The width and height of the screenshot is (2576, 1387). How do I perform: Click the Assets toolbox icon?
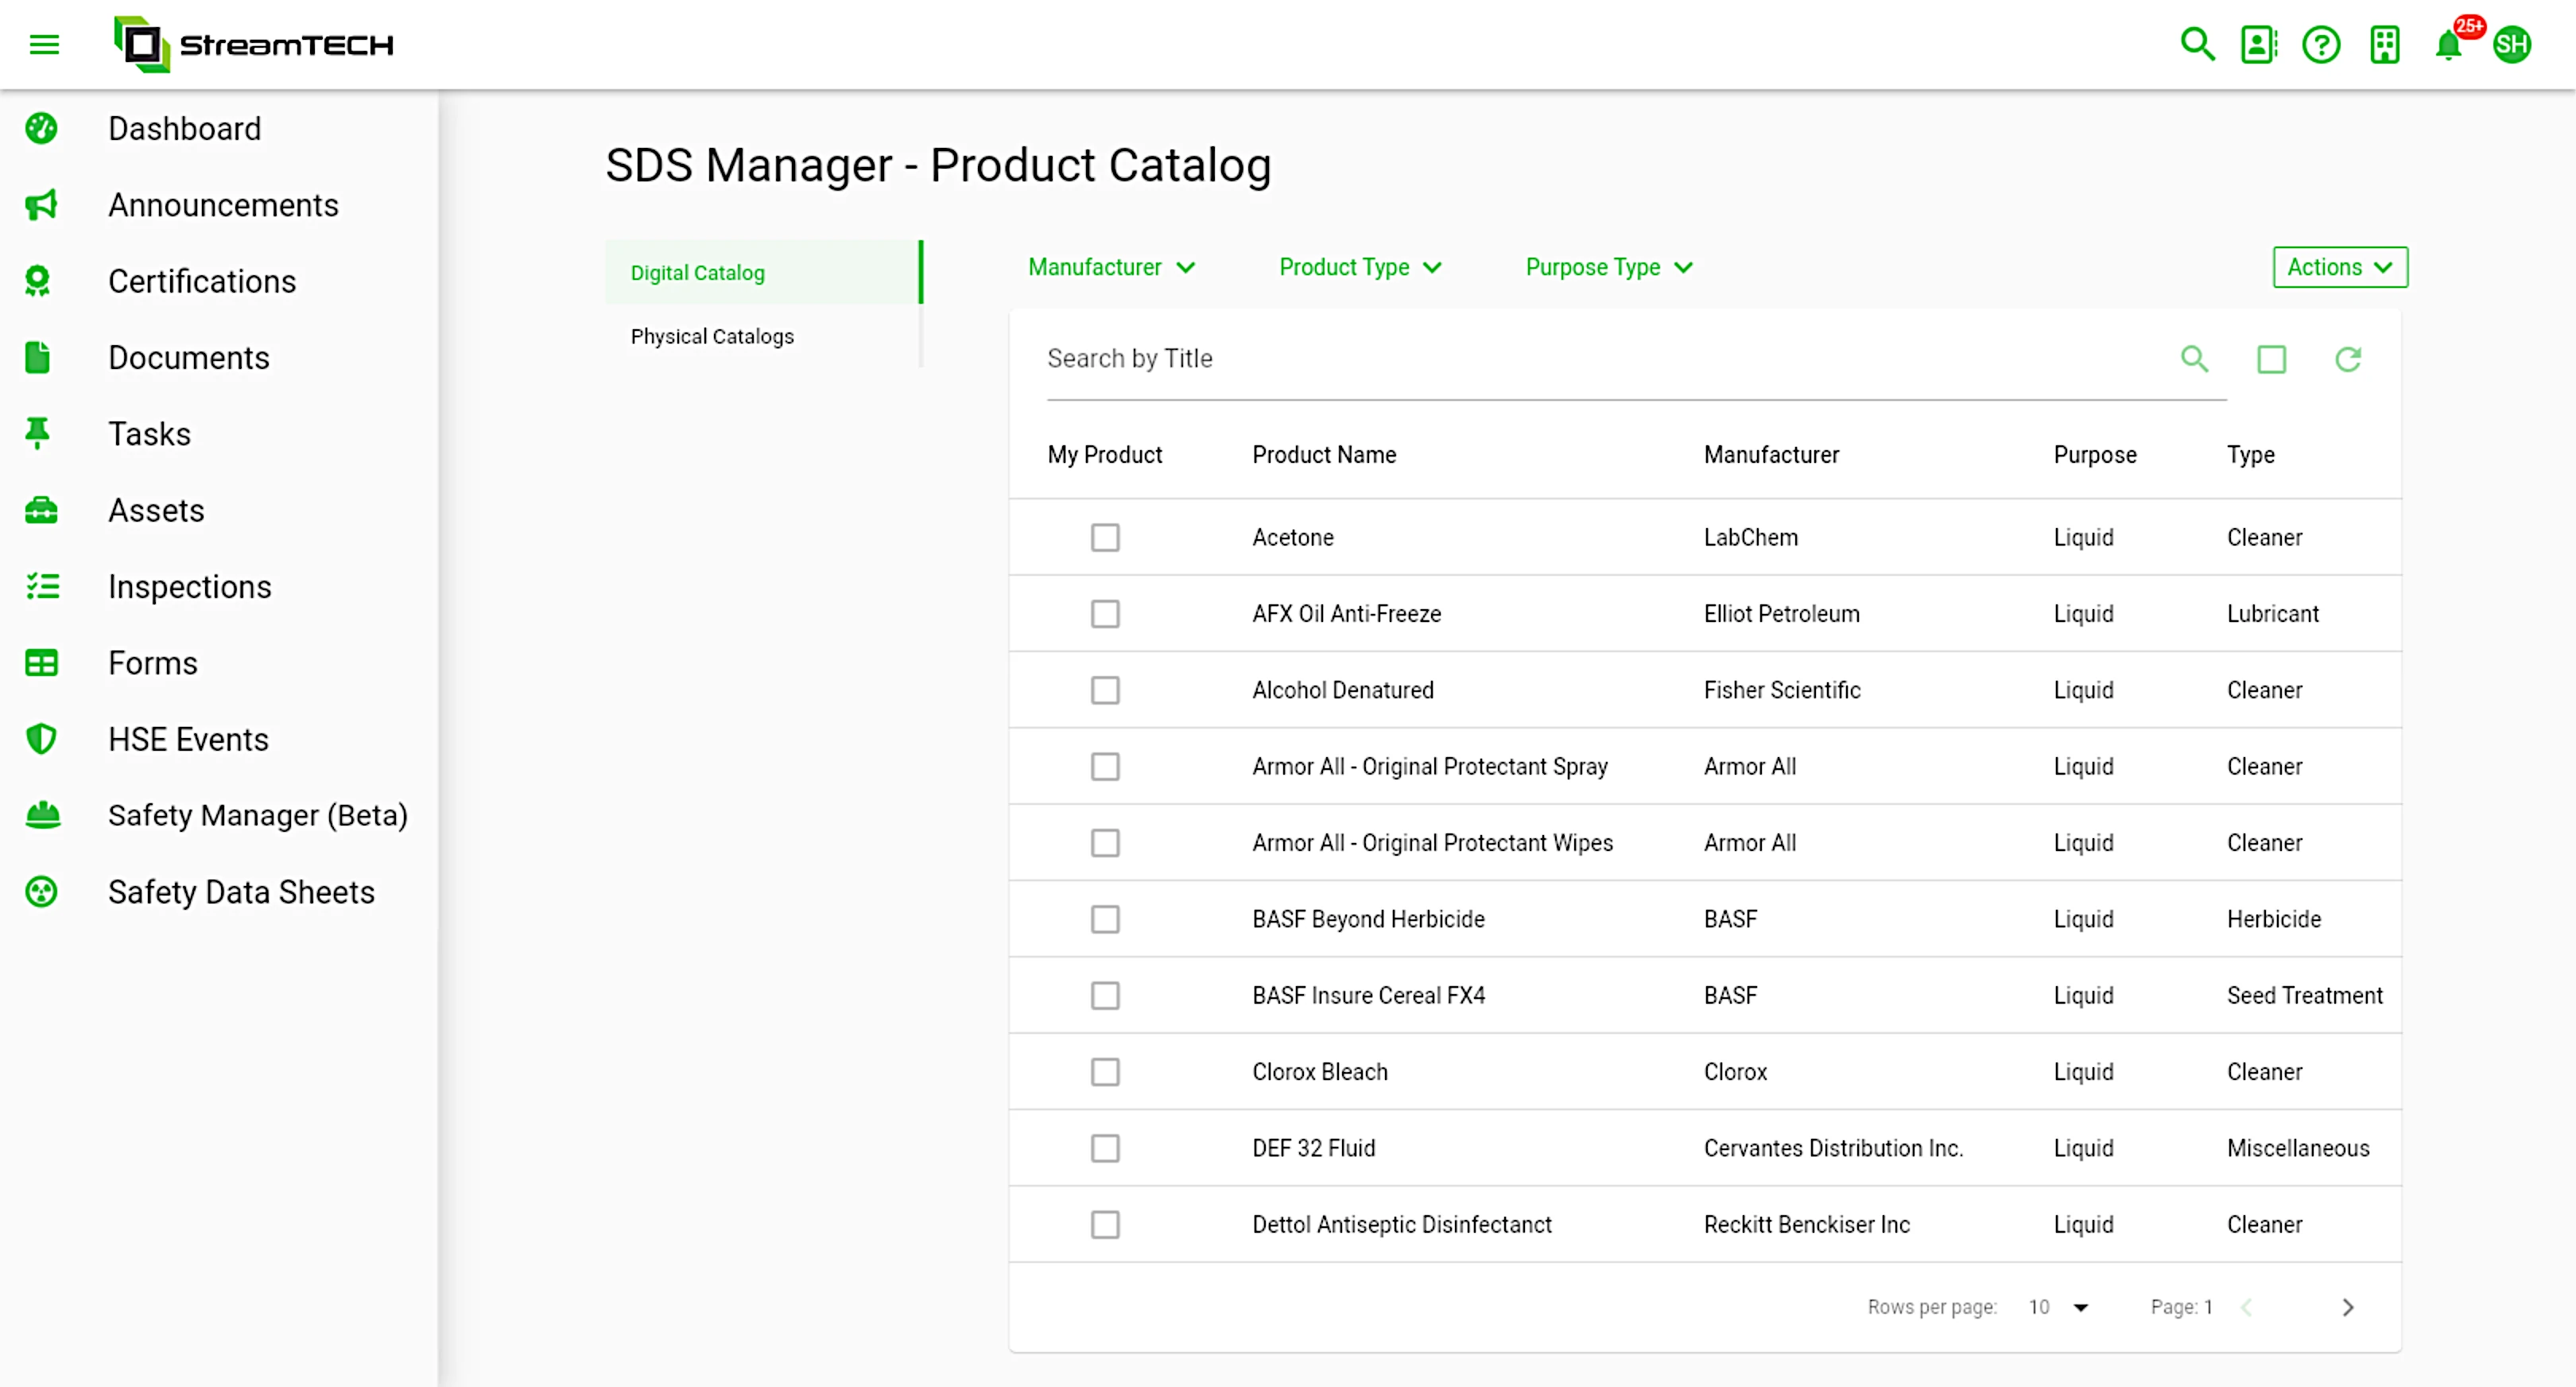point(41,510)
